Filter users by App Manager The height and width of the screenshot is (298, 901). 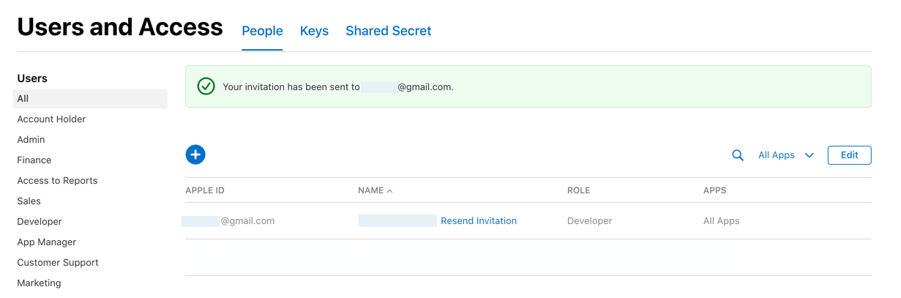(x=46, y=242)
